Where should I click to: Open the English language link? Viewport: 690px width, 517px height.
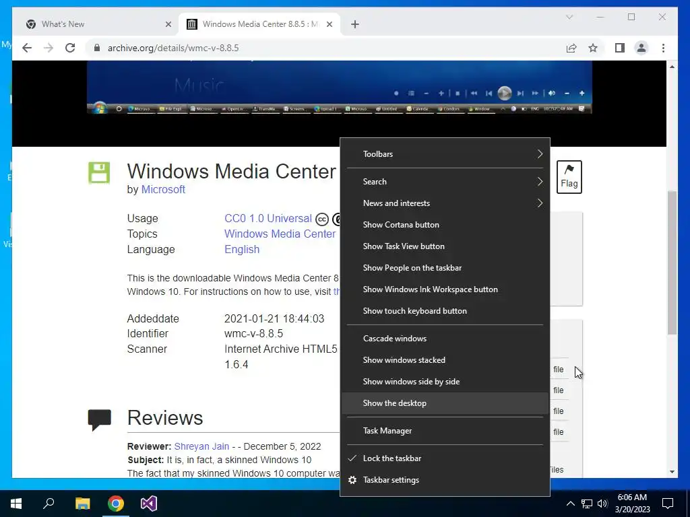242,249
